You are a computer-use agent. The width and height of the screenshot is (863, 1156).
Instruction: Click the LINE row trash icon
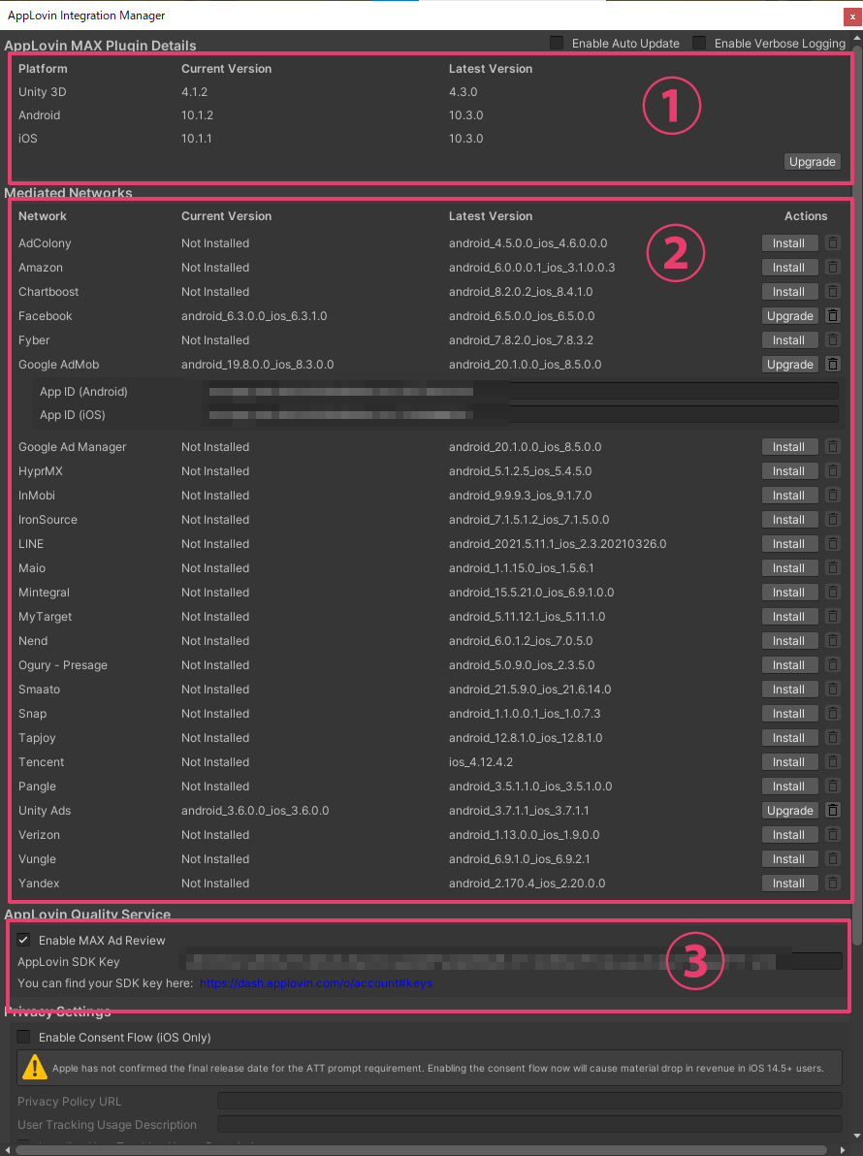click(832, 544)
